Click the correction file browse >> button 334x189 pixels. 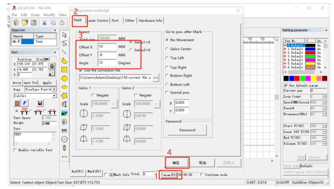156,78
